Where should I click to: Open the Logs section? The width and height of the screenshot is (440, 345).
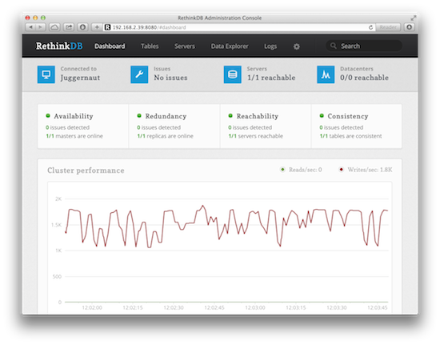click(270, 46)
